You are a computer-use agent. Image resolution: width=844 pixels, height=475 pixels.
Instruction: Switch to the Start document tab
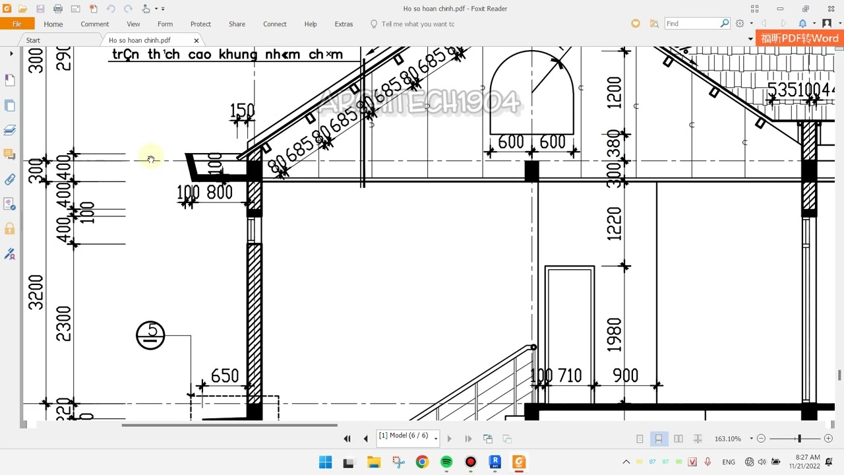coord(33,40)
